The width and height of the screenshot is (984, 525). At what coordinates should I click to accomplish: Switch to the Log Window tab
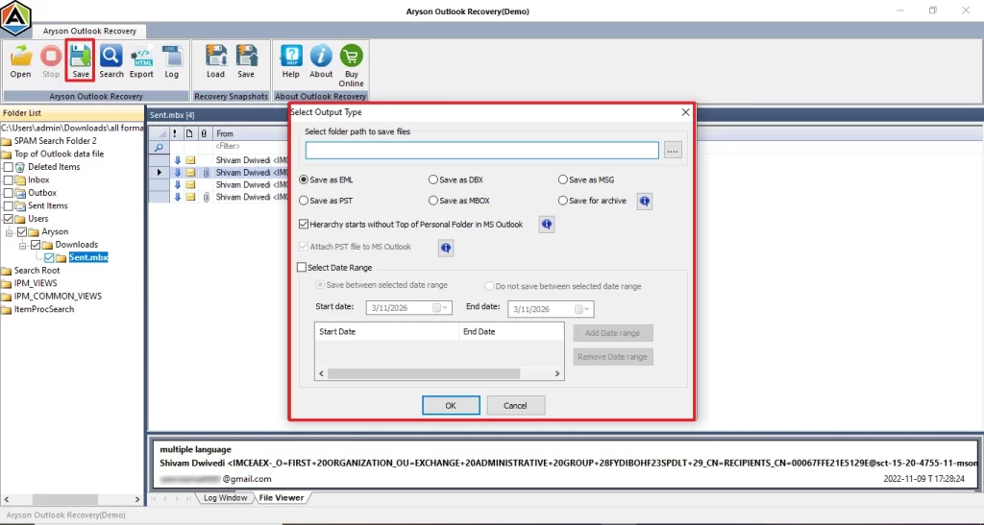(x=225, y=498)
